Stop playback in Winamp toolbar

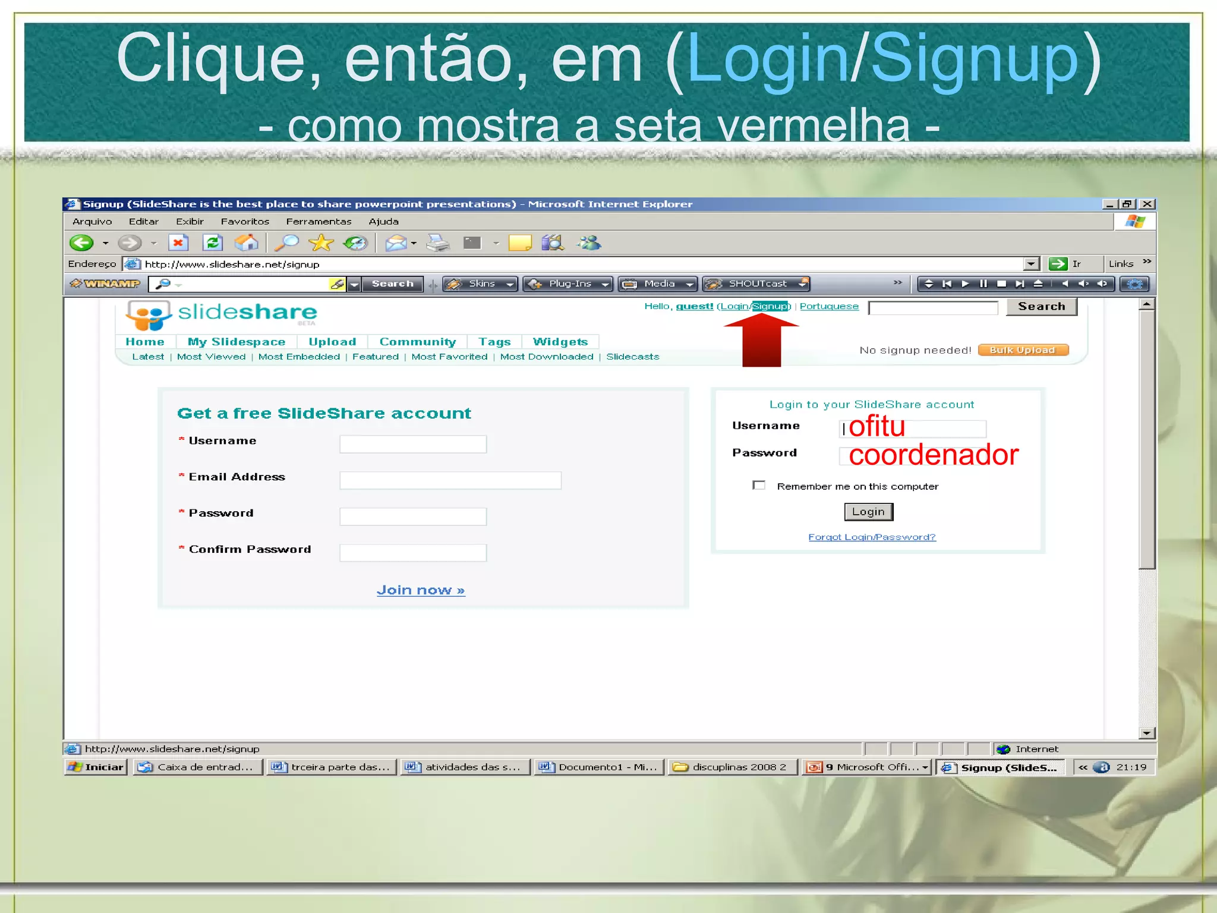click(1001, 284)
